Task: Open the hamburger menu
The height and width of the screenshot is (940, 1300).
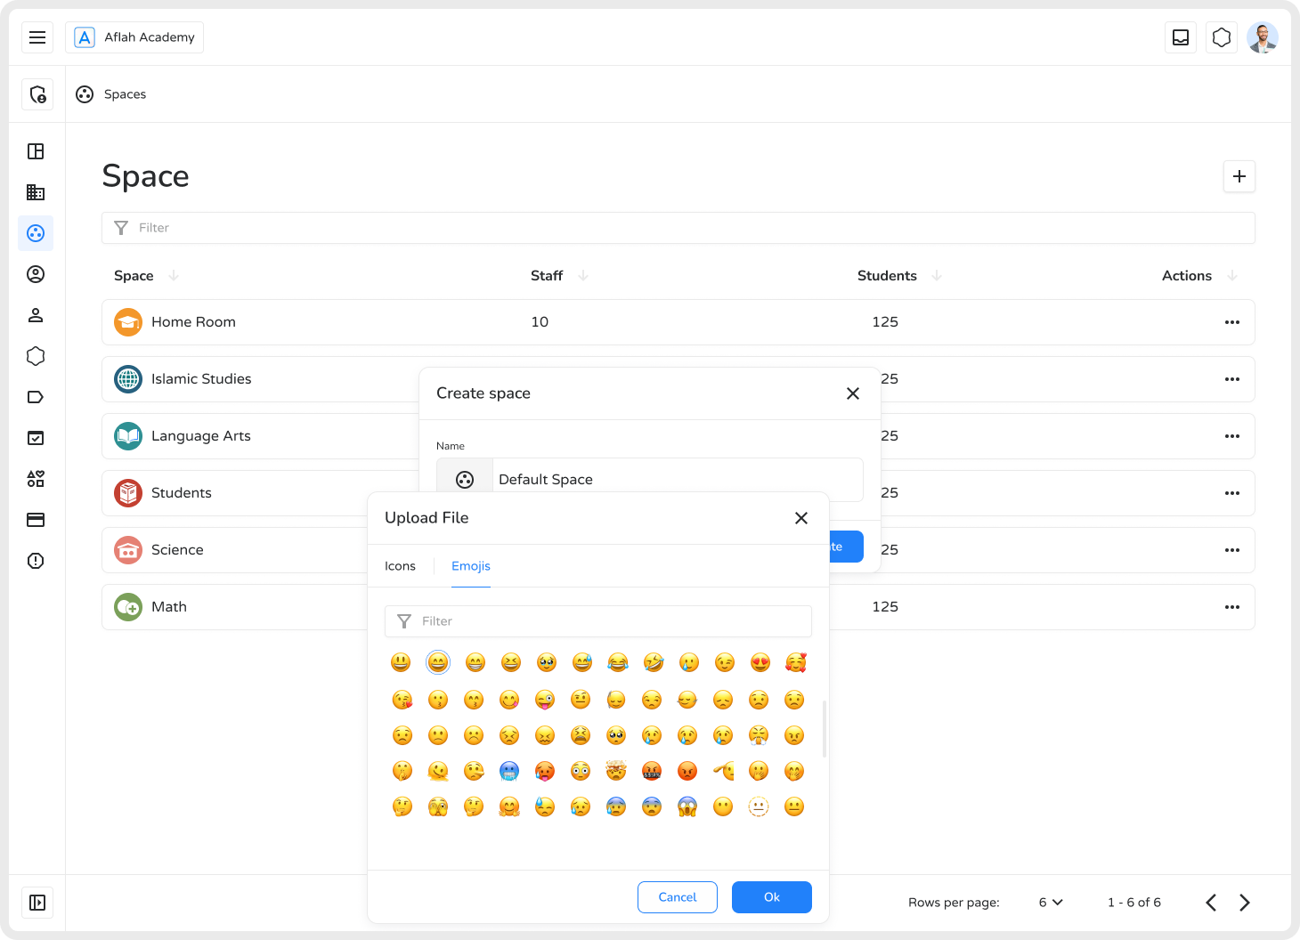Action: coord(37,37)
